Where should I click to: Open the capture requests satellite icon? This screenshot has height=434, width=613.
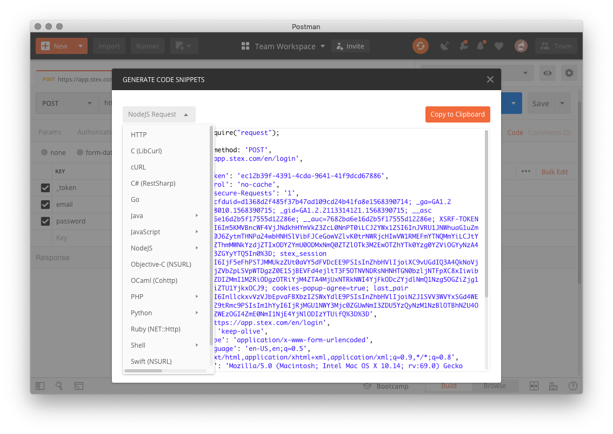[x=444, y=46]
